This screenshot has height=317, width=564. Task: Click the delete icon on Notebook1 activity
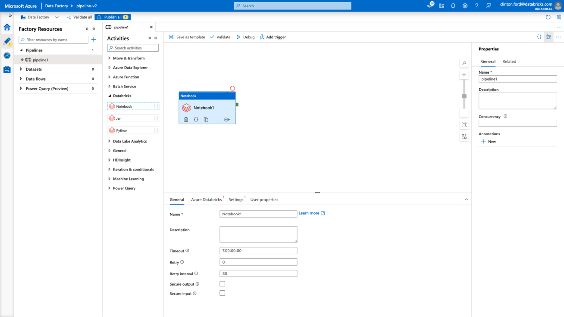pyautogui.click(x=186, y=120)
